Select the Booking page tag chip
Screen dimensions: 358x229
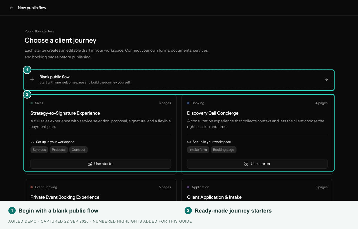click(224, 150)
